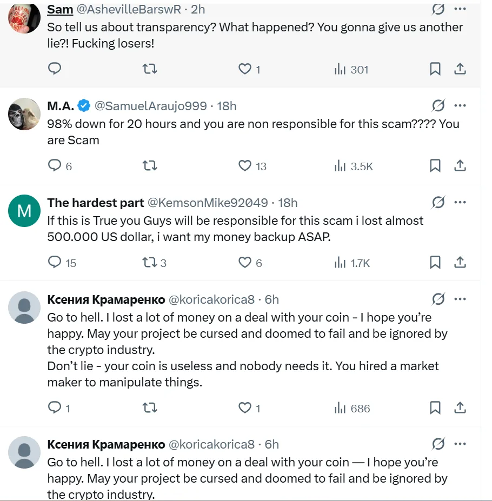
Task: Open more options on Sam's post
Action: click(x=461, y=9)
